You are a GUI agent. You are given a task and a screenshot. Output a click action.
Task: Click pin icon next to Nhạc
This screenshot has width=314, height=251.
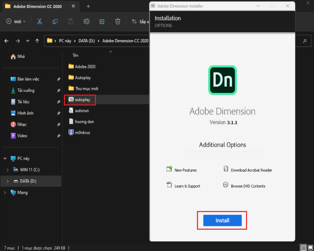[59, 124]
